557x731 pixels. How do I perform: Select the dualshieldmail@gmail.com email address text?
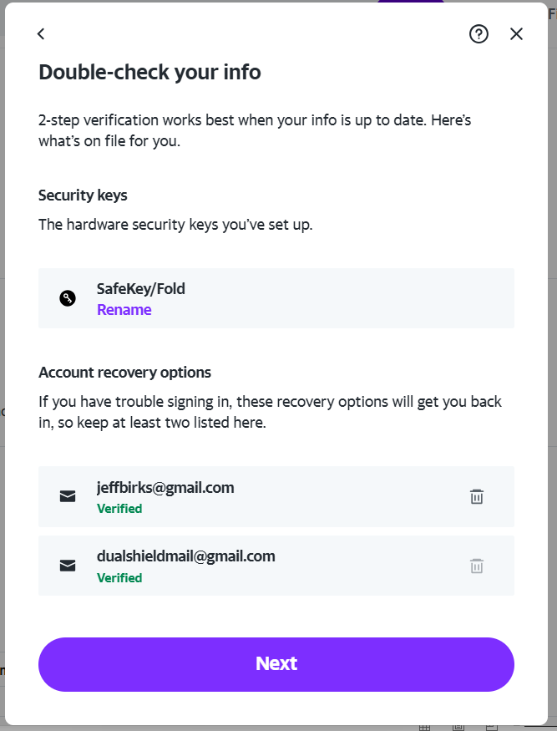[x=185, y=556]
